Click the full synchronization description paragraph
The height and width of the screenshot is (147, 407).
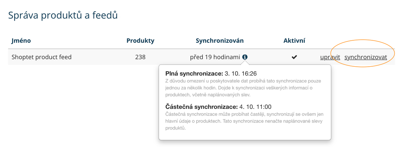pos(243,88)
